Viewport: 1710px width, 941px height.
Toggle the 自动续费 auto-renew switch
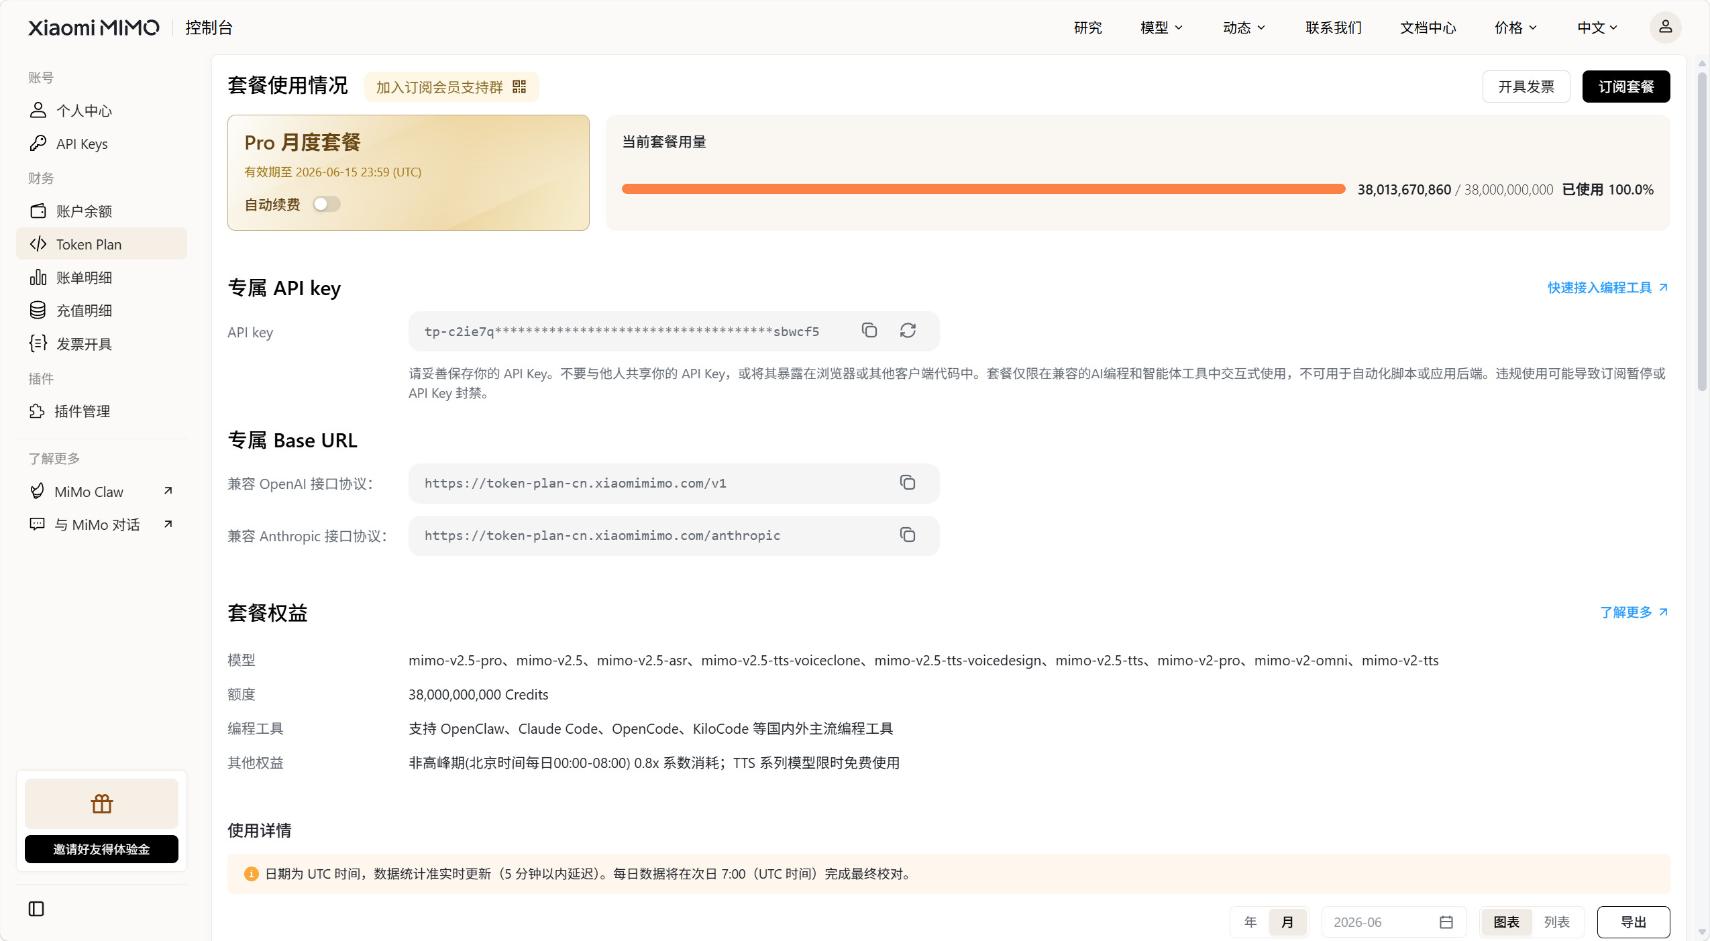pos(327,204)
